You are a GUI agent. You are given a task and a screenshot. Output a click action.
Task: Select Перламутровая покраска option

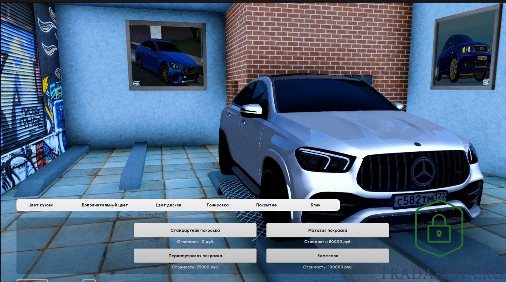point(195,256)
